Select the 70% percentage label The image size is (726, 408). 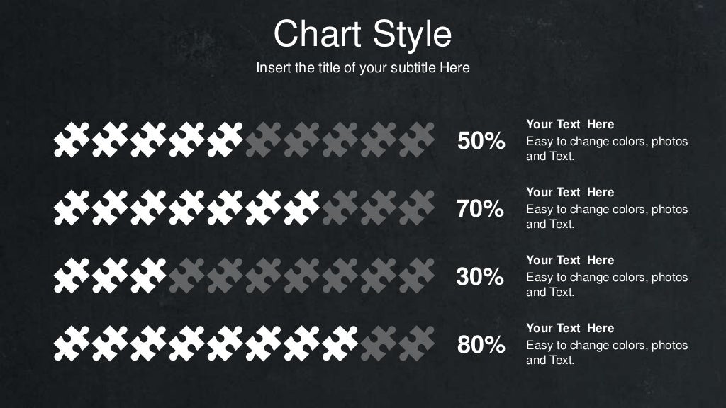(480, 209)
